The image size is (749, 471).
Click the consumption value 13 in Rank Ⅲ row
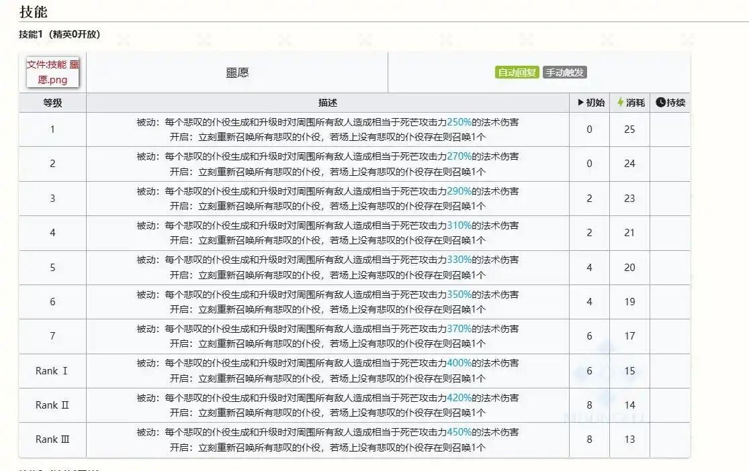(629, 439)
